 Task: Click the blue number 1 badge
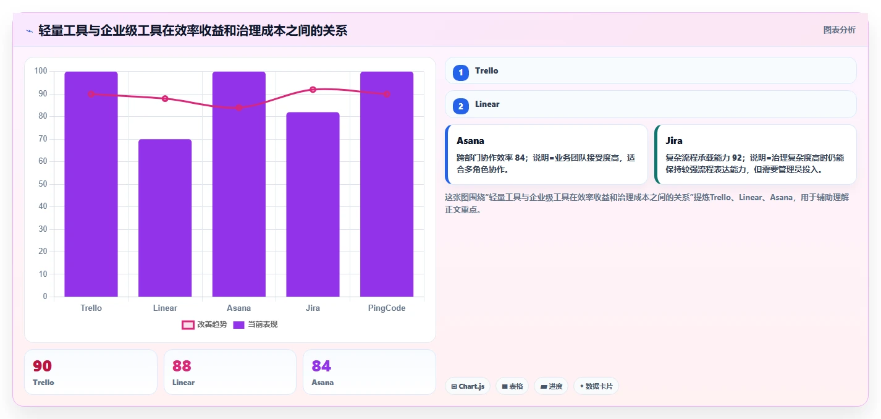pos(461,72)
